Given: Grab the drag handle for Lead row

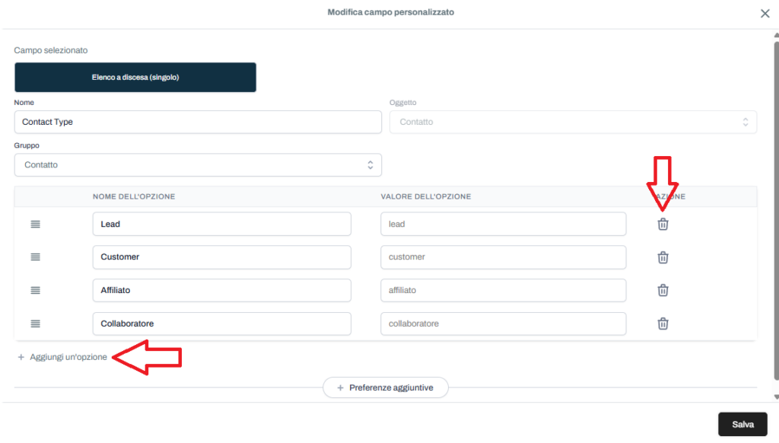Looking at the screenshot, I should [35, 224].
